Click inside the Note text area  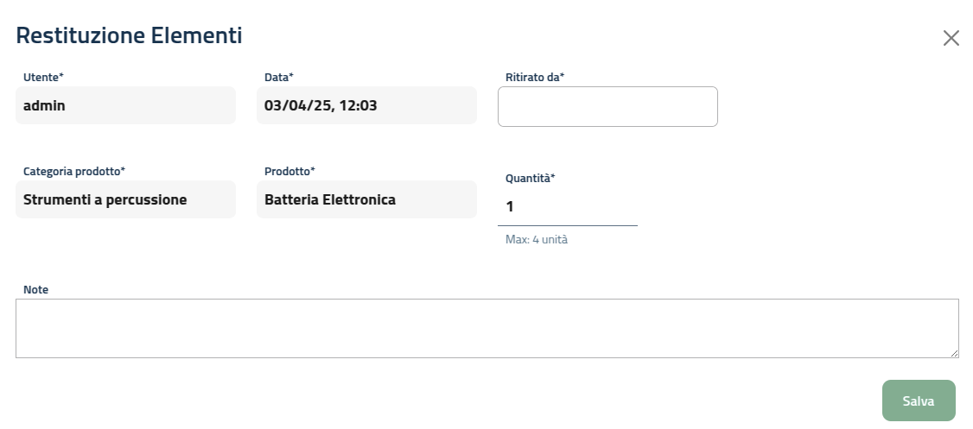pyautogui.click(x=487, y=328)
